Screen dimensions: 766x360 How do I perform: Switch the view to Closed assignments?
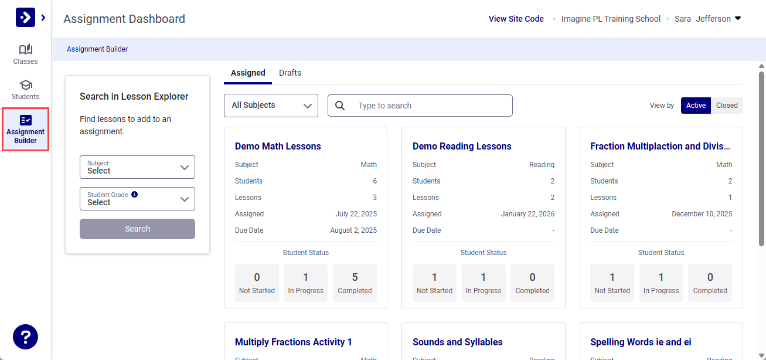pyautogui.click(x=727, y=105)
